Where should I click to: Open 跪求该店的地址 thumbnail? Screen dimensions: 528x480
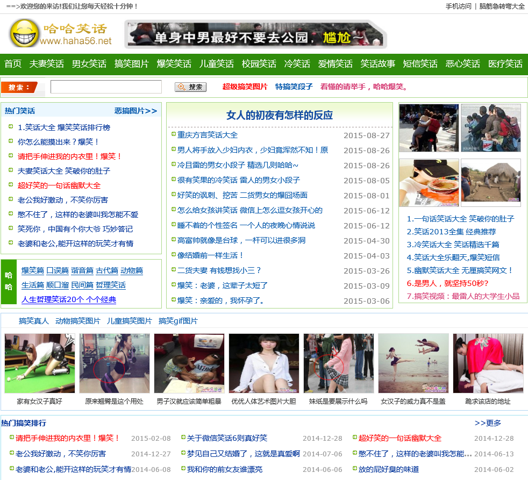click(488, 363)
